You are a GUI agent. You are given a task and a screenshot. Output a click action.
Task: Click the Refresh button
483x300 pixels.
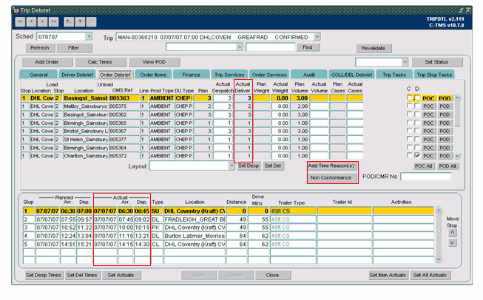coord(40,48)
